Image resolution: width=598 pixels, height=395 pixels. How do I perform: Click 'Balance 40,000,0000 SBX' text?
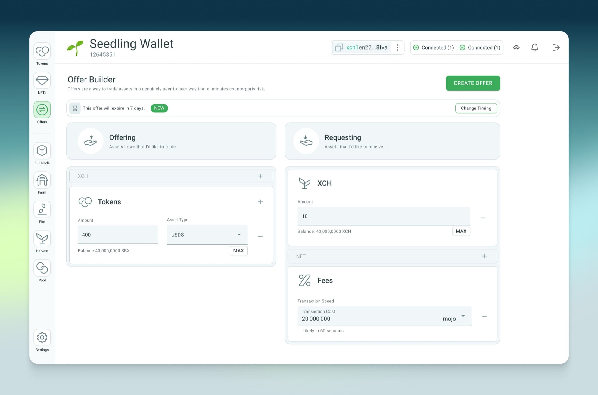[104, 251]
